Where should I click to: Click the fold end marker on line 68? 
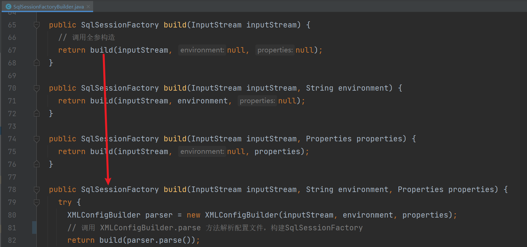[37, 63]
